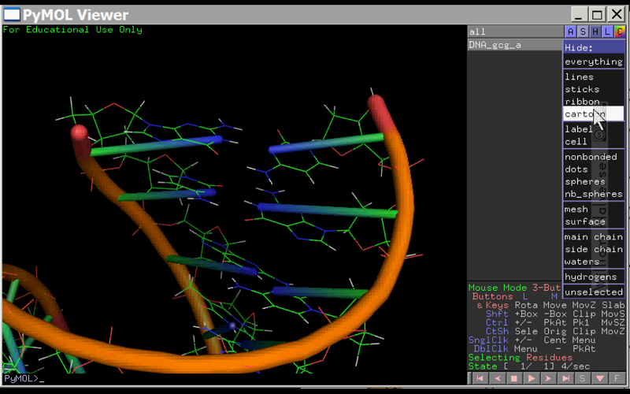Choose lines in the Hide menu

click(594, 76)
